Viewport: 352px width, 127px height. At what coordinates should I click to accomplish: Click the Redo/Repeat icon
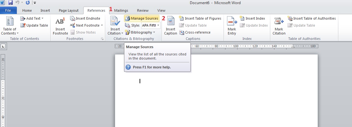[x=28, y=3]
